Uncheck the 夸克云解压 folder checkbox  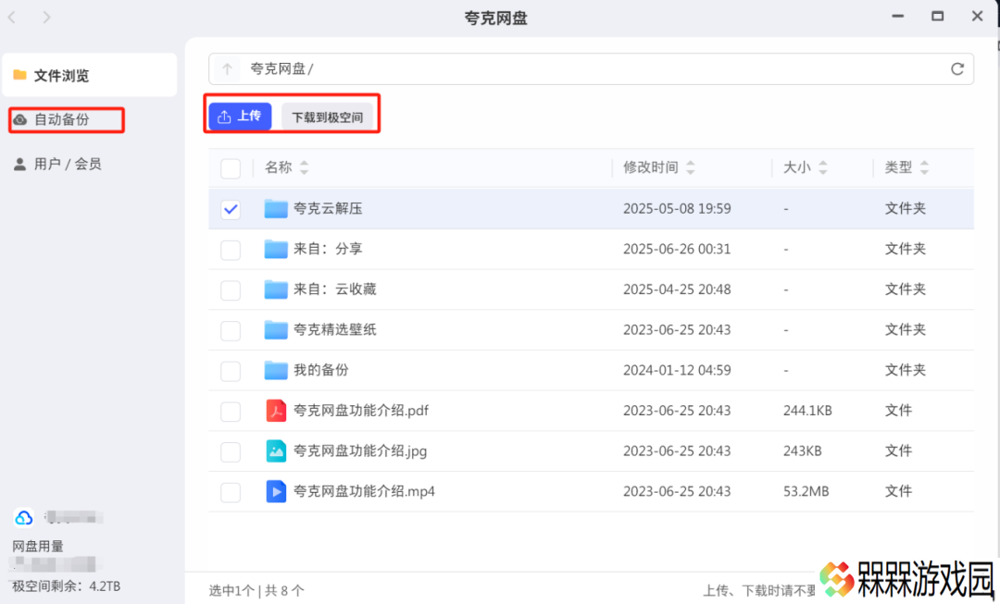231,209
